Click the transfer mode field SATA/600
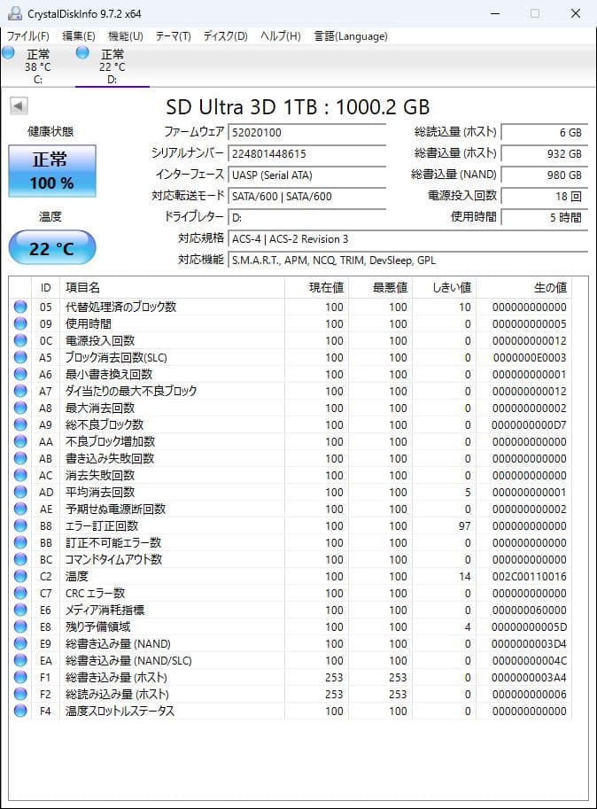Viewport: 597px width, 809px height. click(x=306, y=196)
